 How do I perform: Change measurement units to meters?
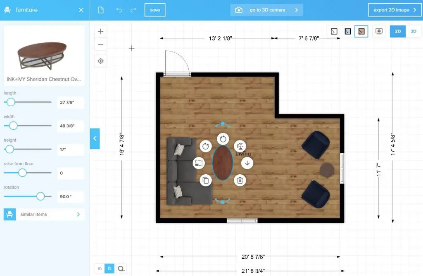(x=99, y=268)
